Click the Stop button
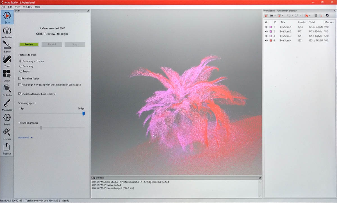The image size is (337, 203). point(75,44)
